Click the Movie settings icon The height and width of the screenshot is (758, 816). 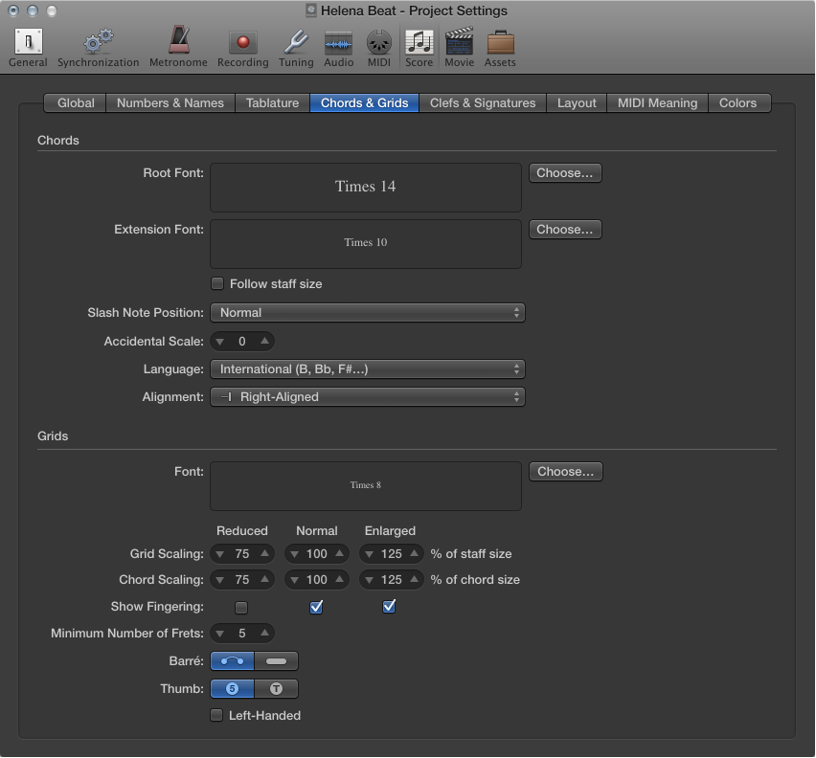pyautogui.click(x=459, y=43)
